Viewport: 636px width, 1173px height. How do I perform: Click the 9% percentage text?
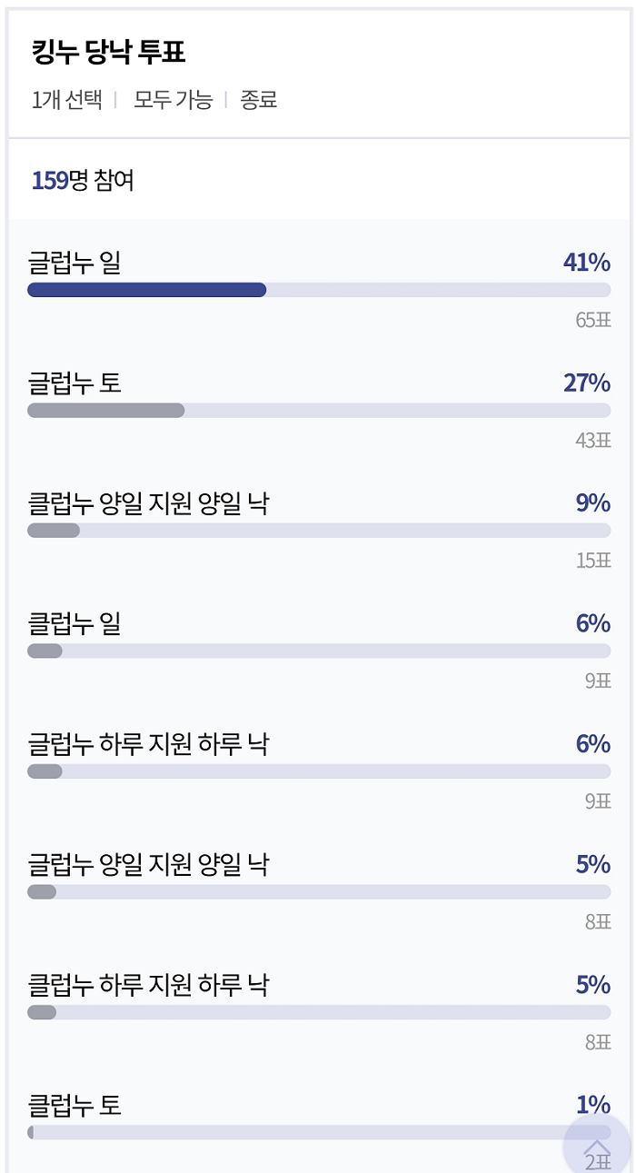(592, 503)
